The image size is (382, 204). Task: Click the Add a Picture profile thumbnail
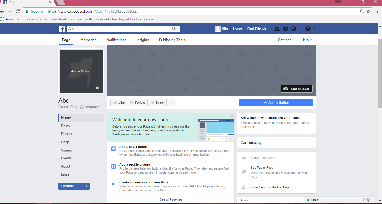81,71
